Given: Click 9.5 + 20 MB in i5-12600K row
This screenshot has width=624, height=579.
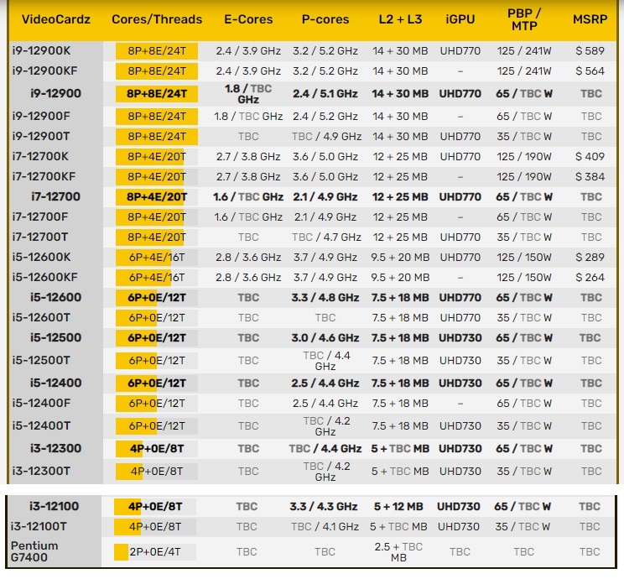Looking at the screenshot, I should [400, 257].
